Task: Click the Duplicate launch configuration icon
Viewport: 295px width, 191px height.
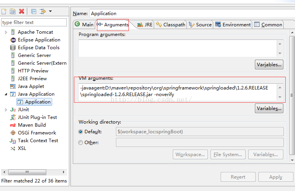Action: pyautogui.click(x=12, y=11)
